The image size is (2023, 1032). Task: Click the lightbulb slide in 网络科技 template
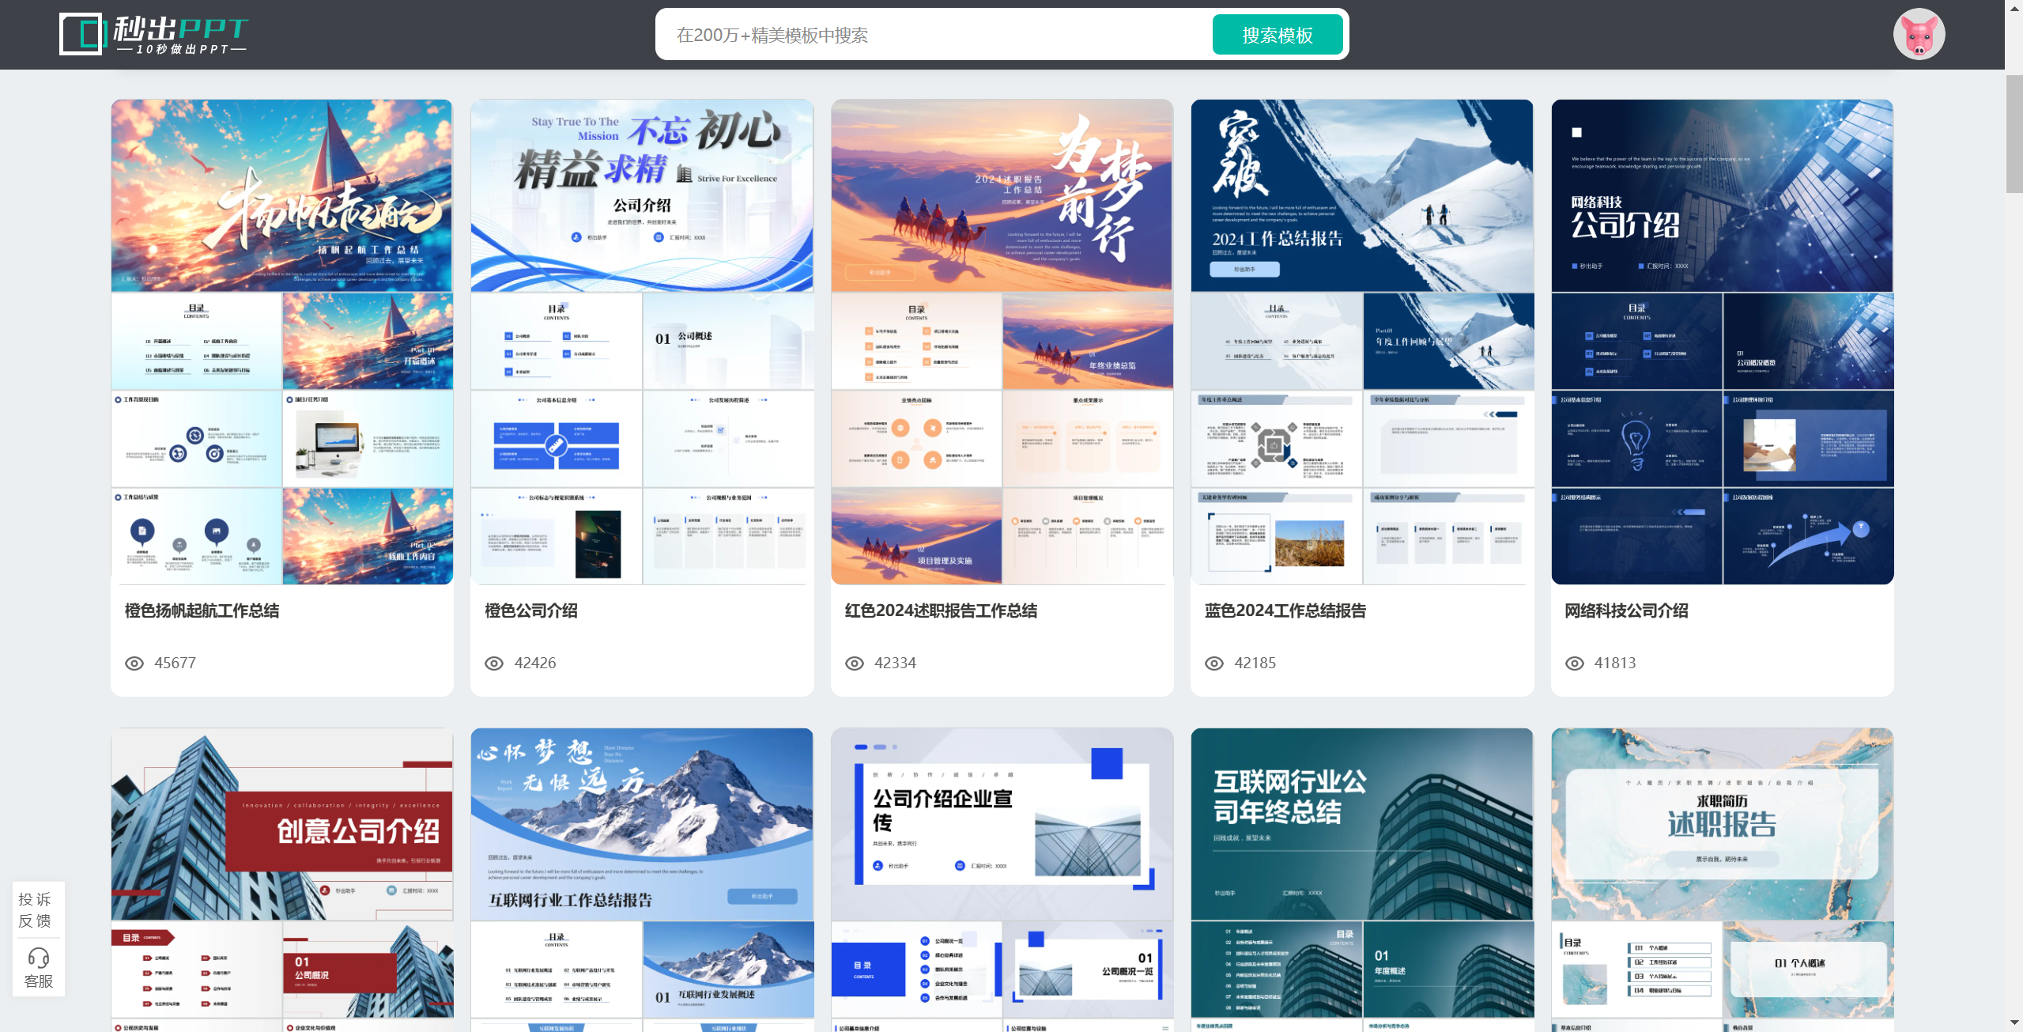pyautogui.click(x=1636, y=439)
